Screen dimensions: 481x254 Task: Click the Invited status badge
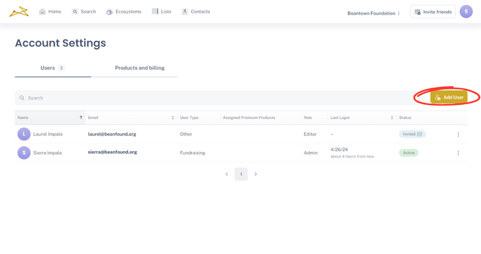click(x=412, y=134)
